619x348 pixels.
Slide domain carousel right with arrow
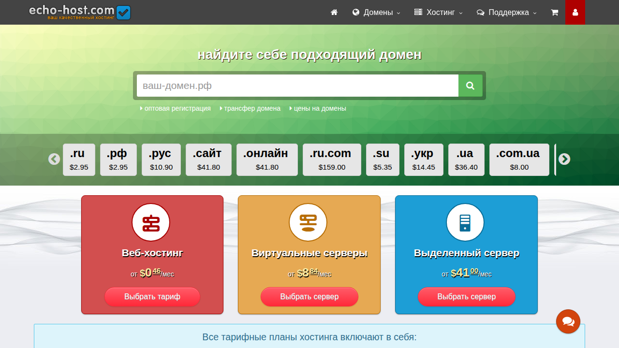(564, 159)
